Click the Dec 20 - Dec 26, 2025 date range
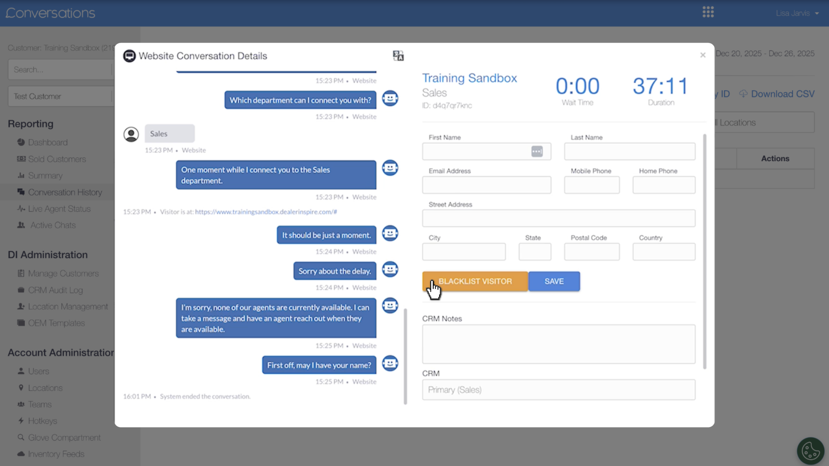The height and width of the screenshot is (466, 829). tap(765, 53)
